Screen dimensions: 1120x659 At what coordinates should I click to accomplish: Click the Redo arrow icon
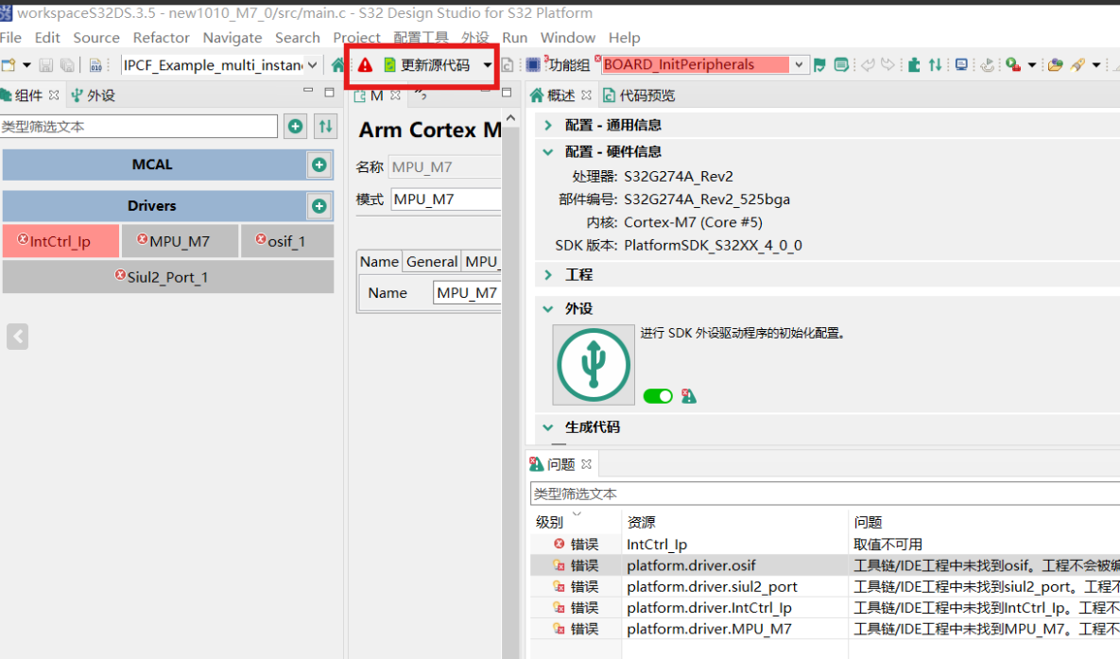887,65
